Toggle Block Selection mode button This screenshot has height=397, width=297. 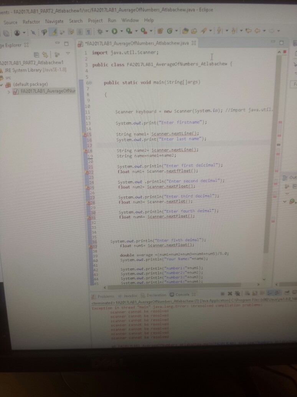tap(80, 32)
